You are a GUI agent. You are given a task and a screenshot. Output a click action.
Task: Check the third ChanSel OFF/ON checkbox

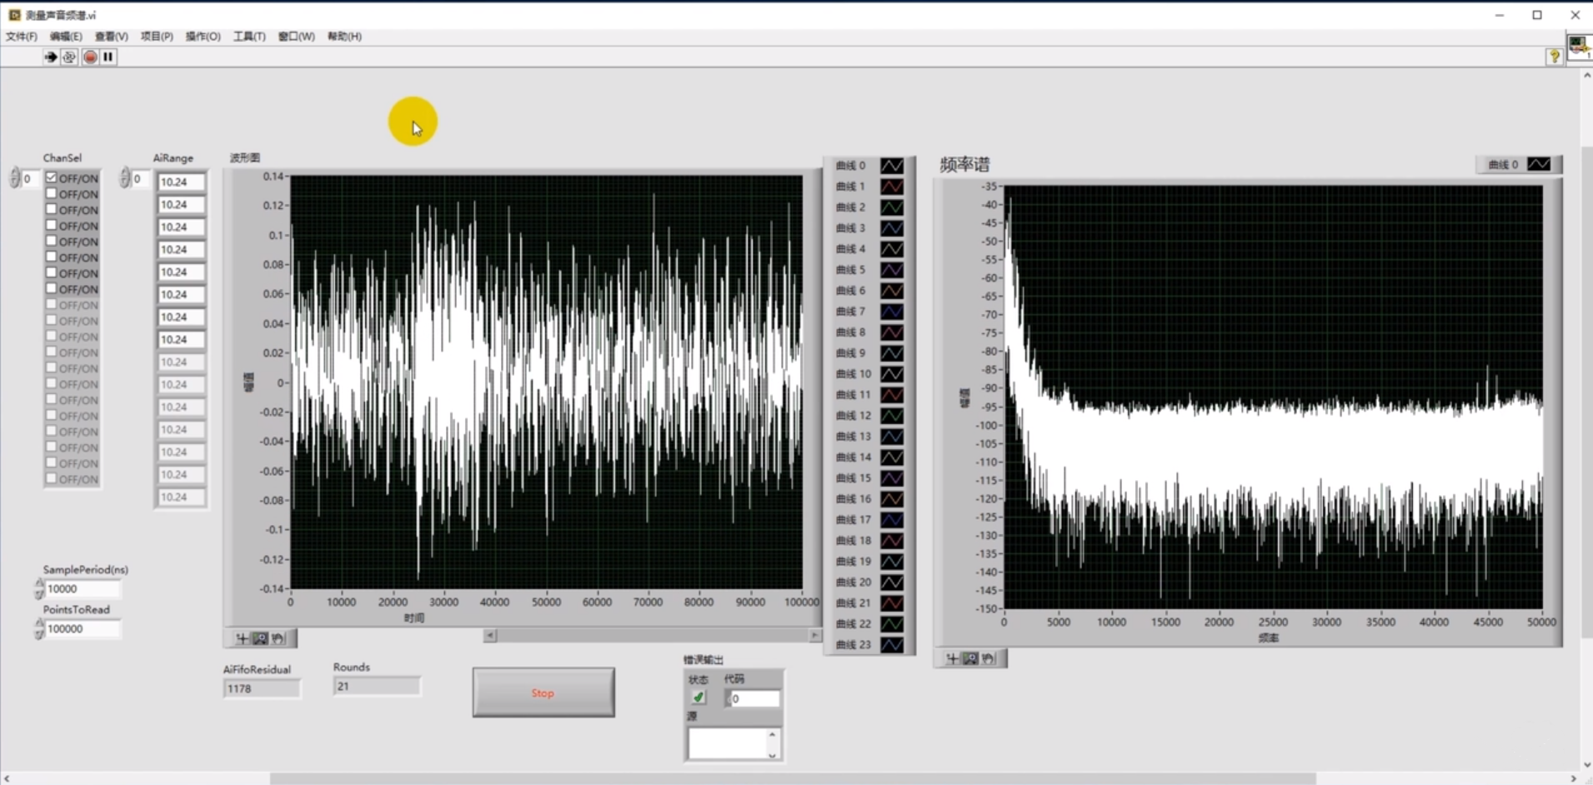[52, 209]
